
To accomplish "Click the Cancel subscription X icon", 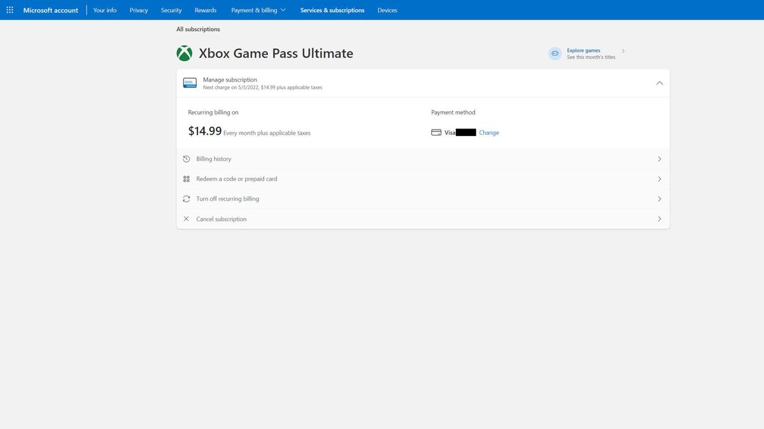I will click(185, 218).
